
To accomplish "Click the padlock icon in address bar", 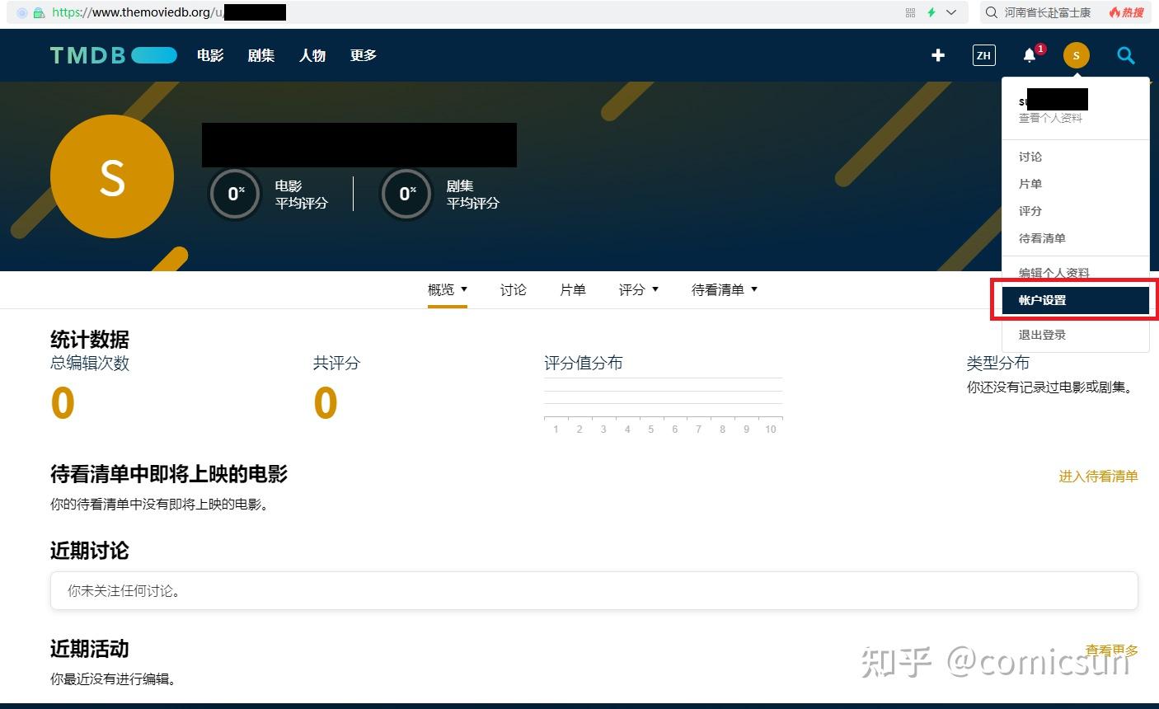I will coord(40,12).
